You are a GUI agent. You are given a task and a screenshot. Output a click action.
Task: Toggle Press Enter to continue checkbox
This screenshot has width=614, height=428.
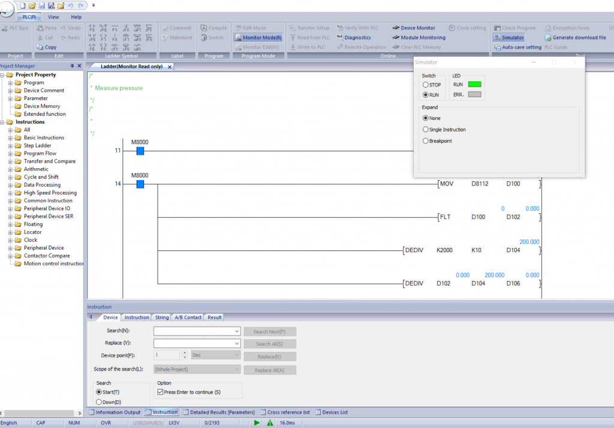pos(160,392)
